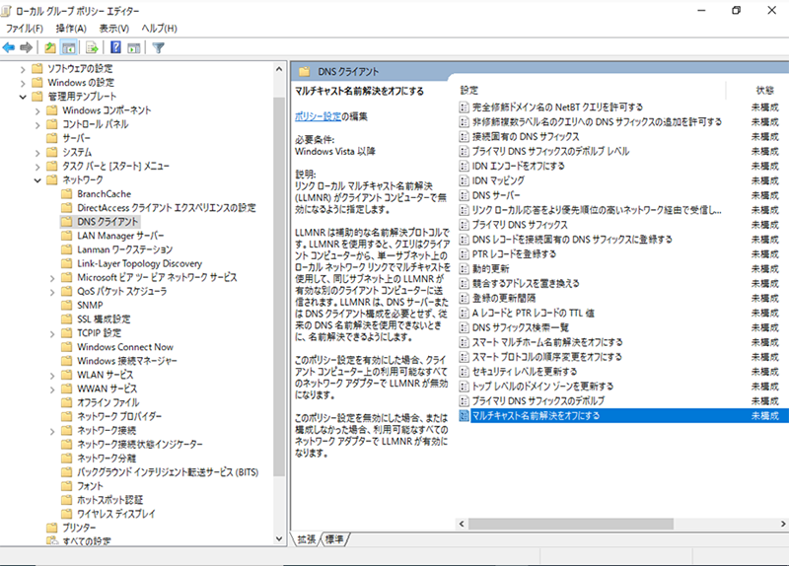
Task: Click the settings list's horizontal scrollbar thumb
Action: 571,524
